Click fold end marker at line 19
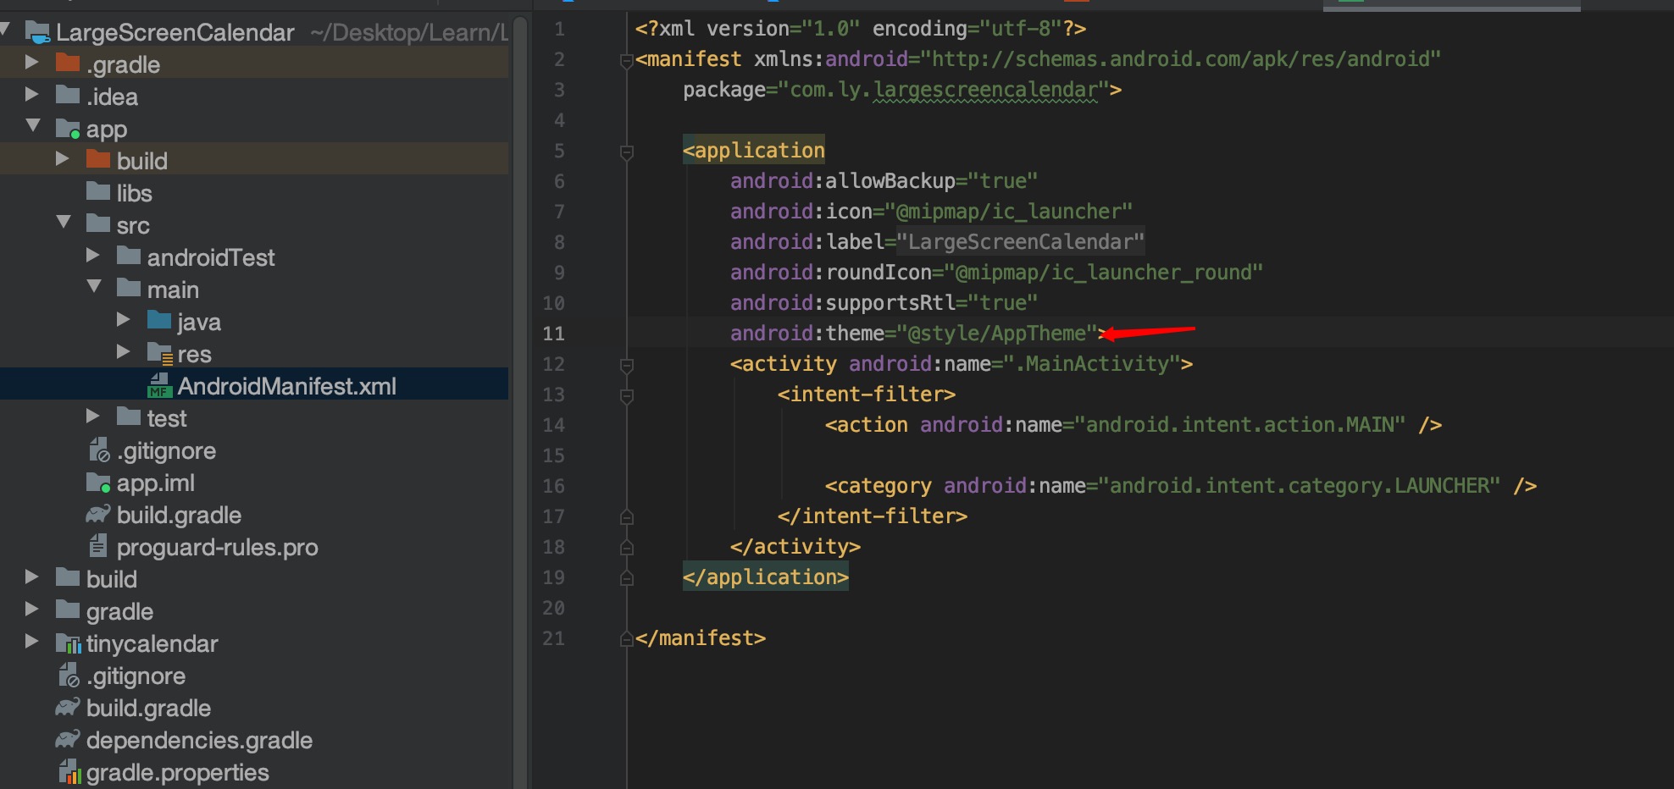Image resolution: width=1674 pixels, height=789 pixels. [627, 577]
